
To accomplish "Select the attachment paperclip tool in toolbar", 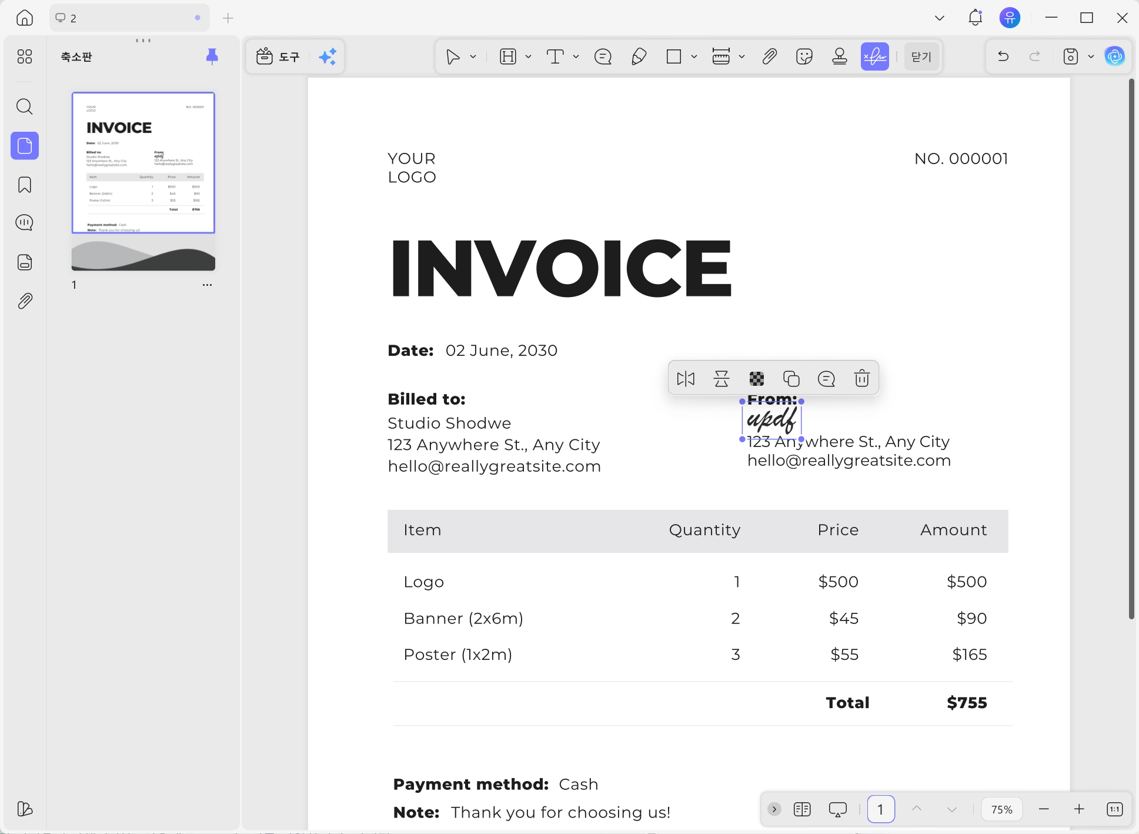I will pyautogui.click(x=769, y=56).
